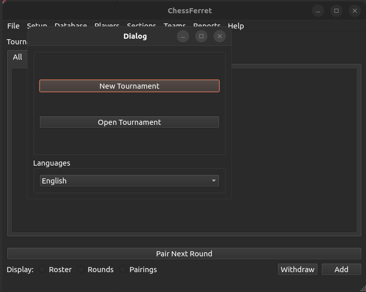Click the resize grip at window corner
Viewport: 366px width, 292px height.
[363, 289]
